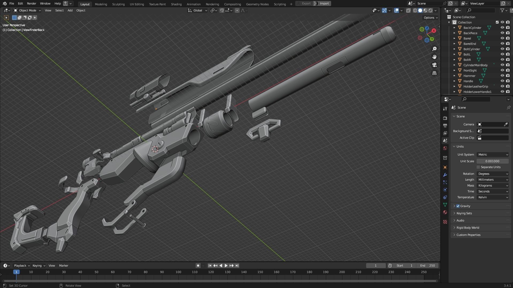The width and height of the screenshot is (513, 288).
Task: Open the Material properties tab
Action: coord(445,212)
